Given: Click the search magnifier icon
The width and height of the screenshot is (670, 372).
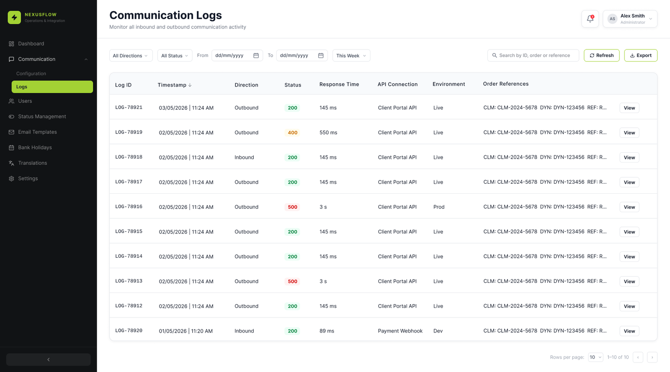Looking at the screenshot, I should coord(495,55).
